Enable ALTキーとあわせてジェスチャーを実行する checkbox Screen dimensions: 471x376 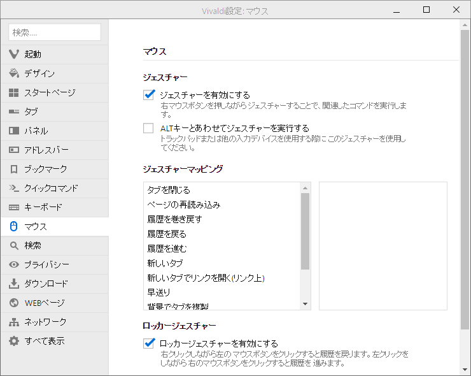click(148, 128)
